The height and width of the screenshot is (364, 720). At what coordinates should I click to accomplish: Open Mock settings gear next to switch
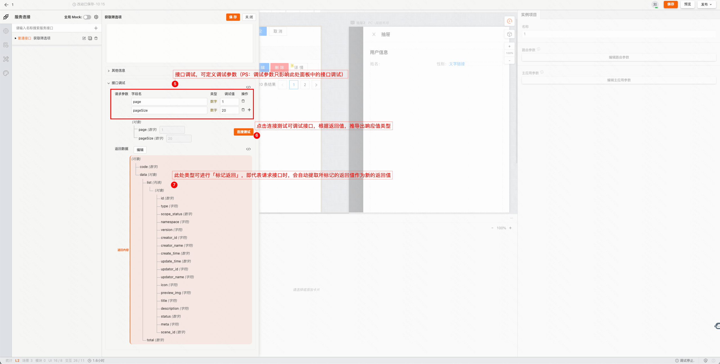pos(96,17)
